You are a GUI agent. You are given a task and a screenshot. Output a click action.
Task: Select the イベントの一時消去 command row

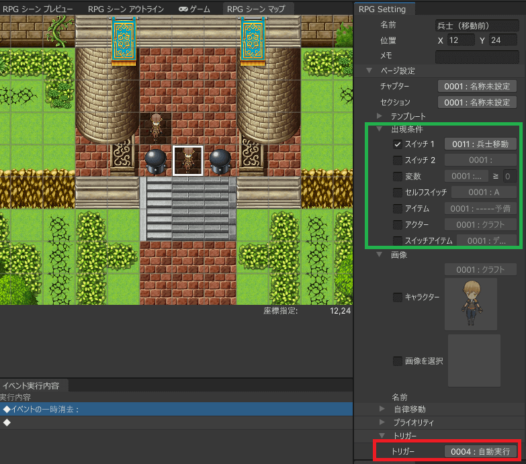point(176,409)
